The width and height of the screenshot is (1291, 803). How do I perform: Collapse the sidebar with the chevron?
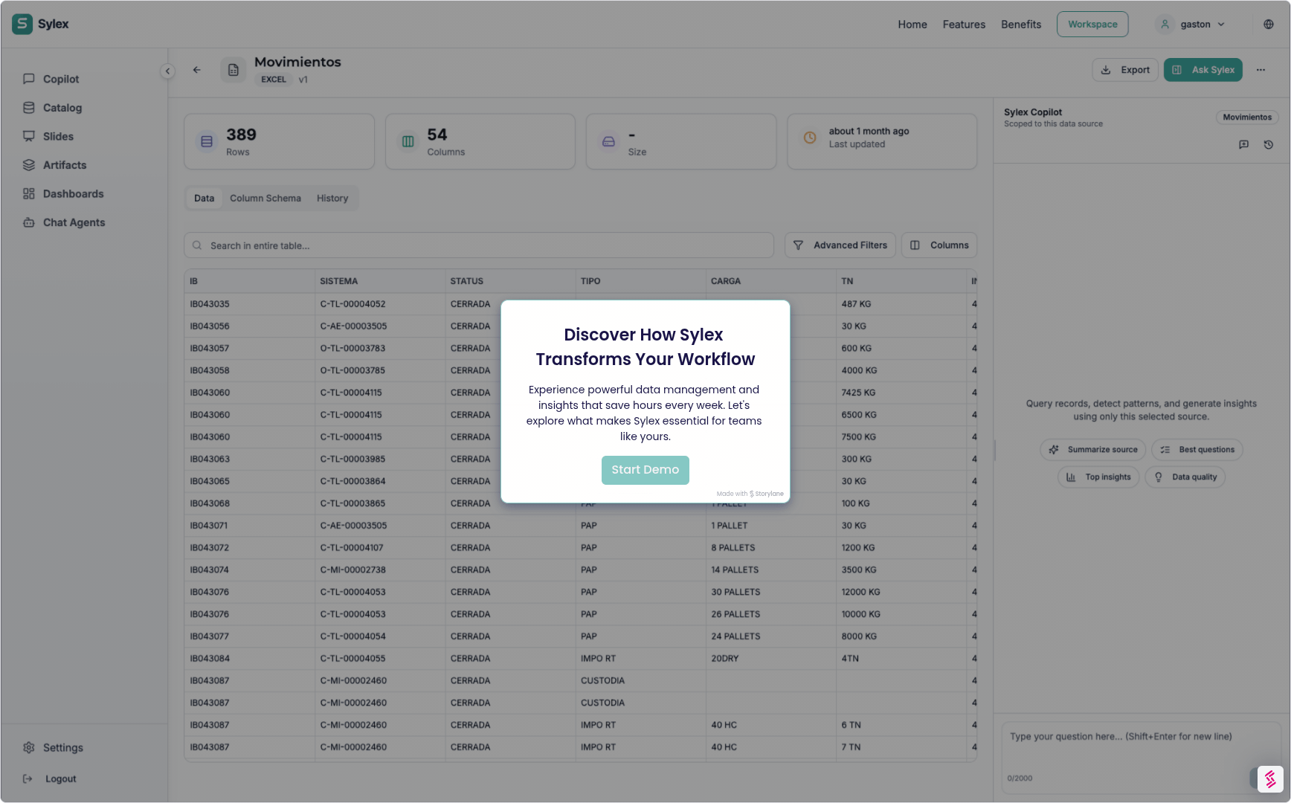pyautogui.click(x=167, y=71)
